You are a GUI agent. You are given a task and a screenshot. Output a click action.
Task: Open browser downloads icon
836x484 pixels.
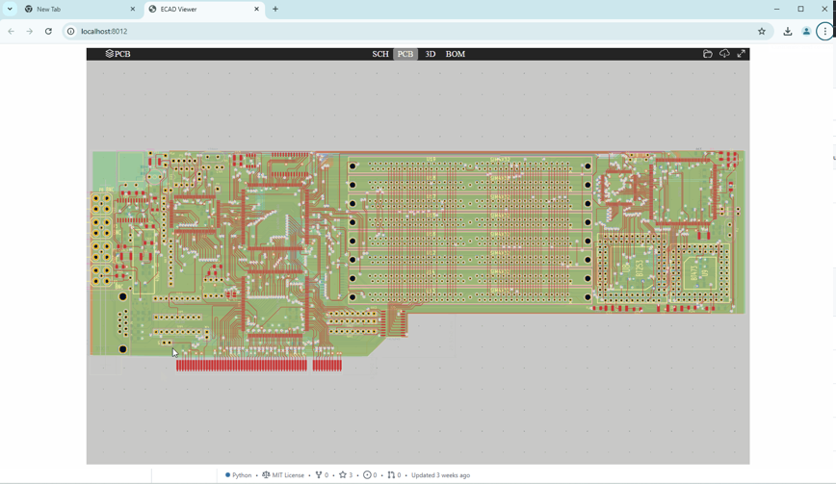point(788,32)
